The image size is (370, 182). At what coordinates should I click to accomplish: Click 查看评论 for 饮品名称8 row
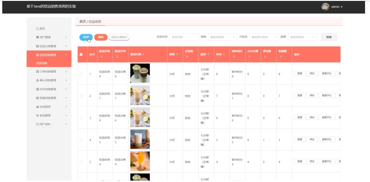tap(327, 73)
